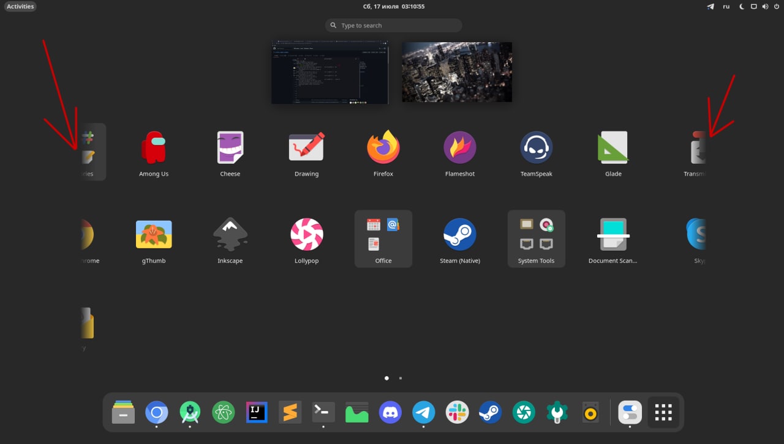The image size is (784, 444).
Task: Click the Sublime Text dock icon
Action: point(290,413)
